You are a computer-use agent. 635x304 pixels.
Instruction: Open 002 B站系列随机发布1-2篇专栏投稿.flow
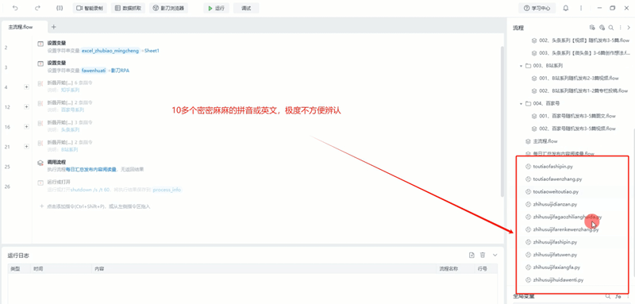tap(579, 90)
